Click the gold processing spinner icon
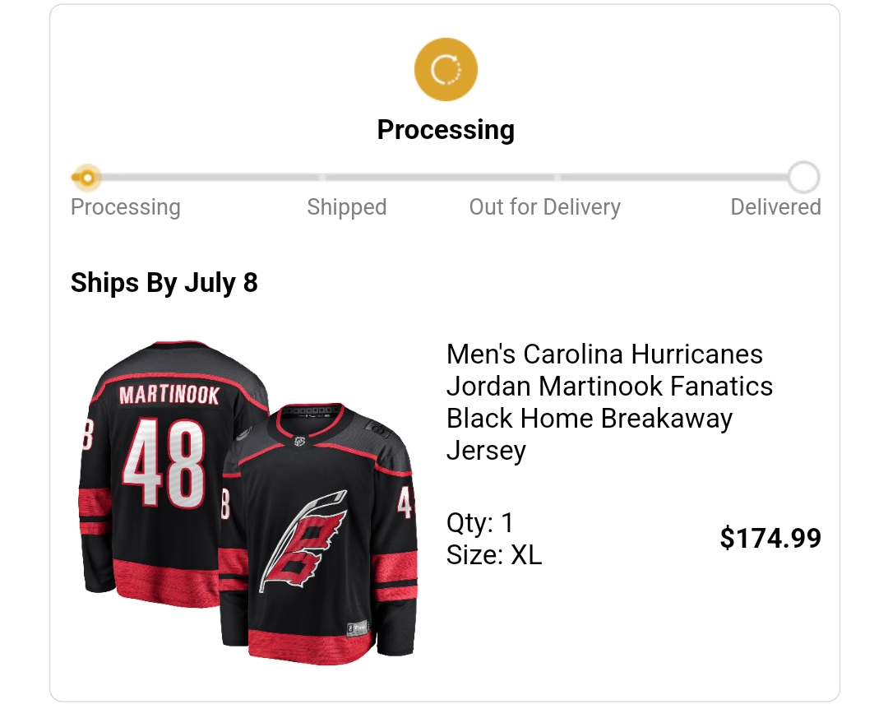The image size is (888, 718). pos(446,70)
